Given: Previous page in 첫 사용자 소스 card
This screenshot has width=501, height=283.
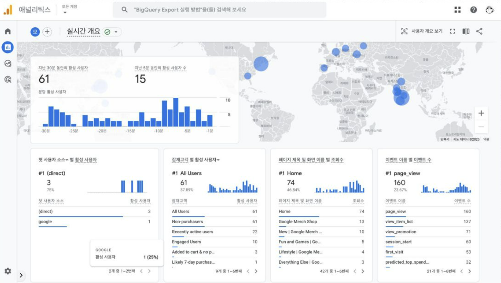Looking at the screenshot, I should pyautogui.click(x=141, y=271).
